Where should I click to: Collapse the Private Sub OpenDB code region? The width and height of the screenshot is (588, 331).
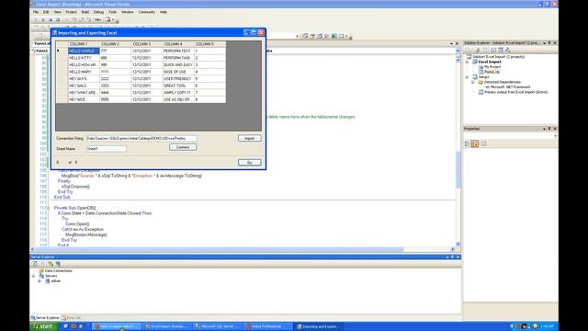[x=48, y=208]
